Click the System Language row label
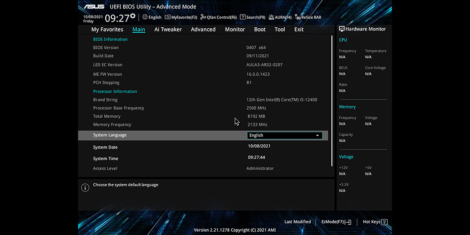This screenshot has height=235, width=470. pyautogui.click(x=110, y=135)
